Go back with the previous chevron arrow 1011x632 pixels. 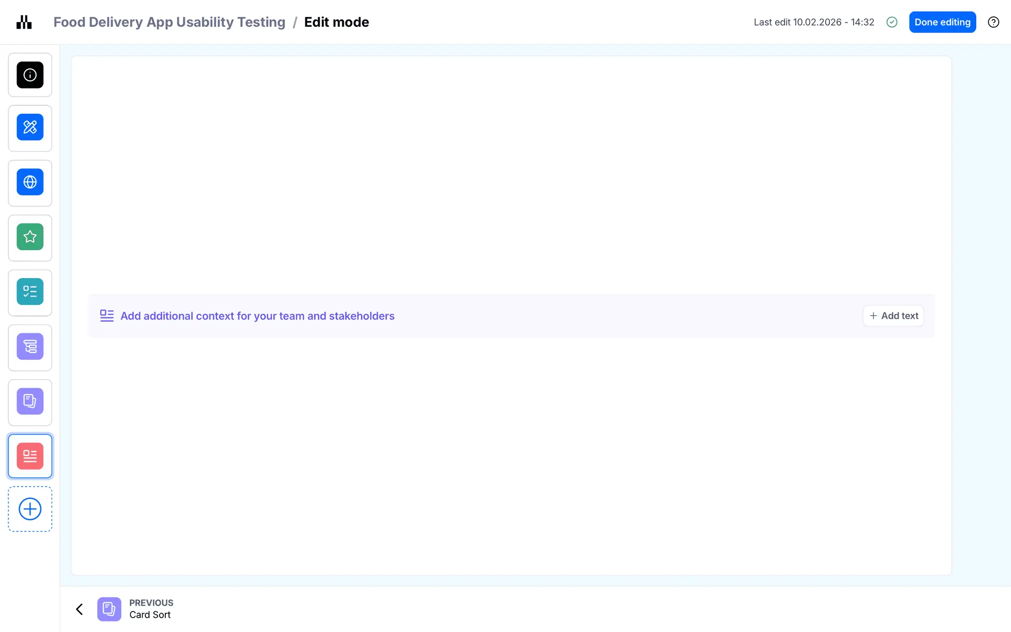click(x=80, y=609)
